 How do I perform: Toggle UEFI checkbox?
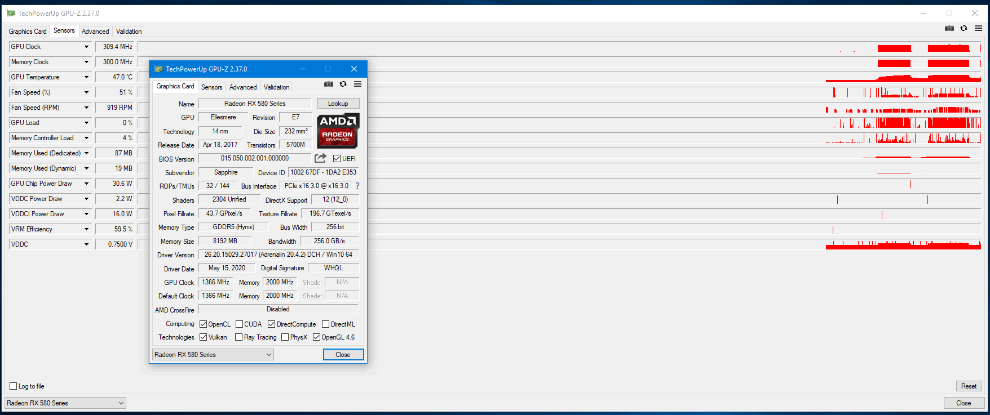(x=337, y=159)
